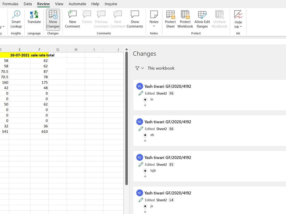Image resolution: width=286 pixels, height=214 pixels.
Task: Open the Inquire tab
Action: tap(111, 4)
